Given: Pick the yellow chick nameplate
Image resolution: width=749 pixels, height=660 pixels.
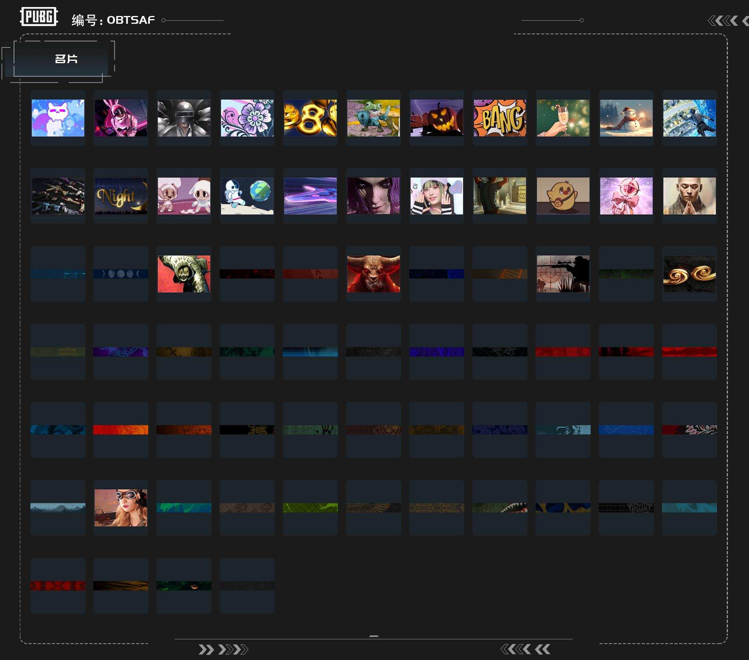Looking at the screenshot, I should [563, 196].
